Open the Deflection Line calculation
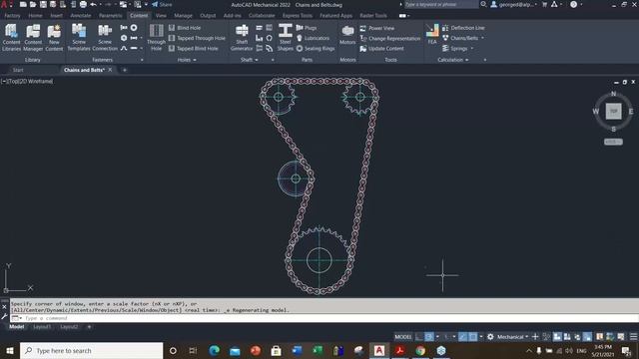 point(463,28)
